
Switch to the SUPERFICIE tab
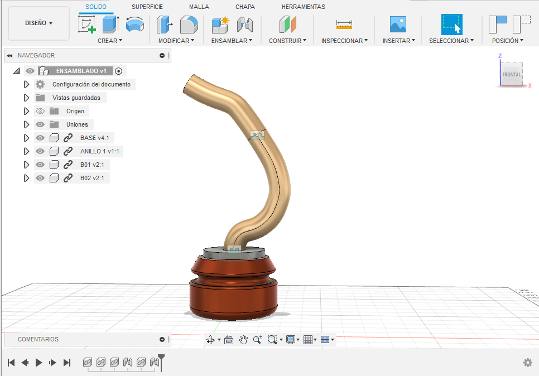(x=147, y=7)
